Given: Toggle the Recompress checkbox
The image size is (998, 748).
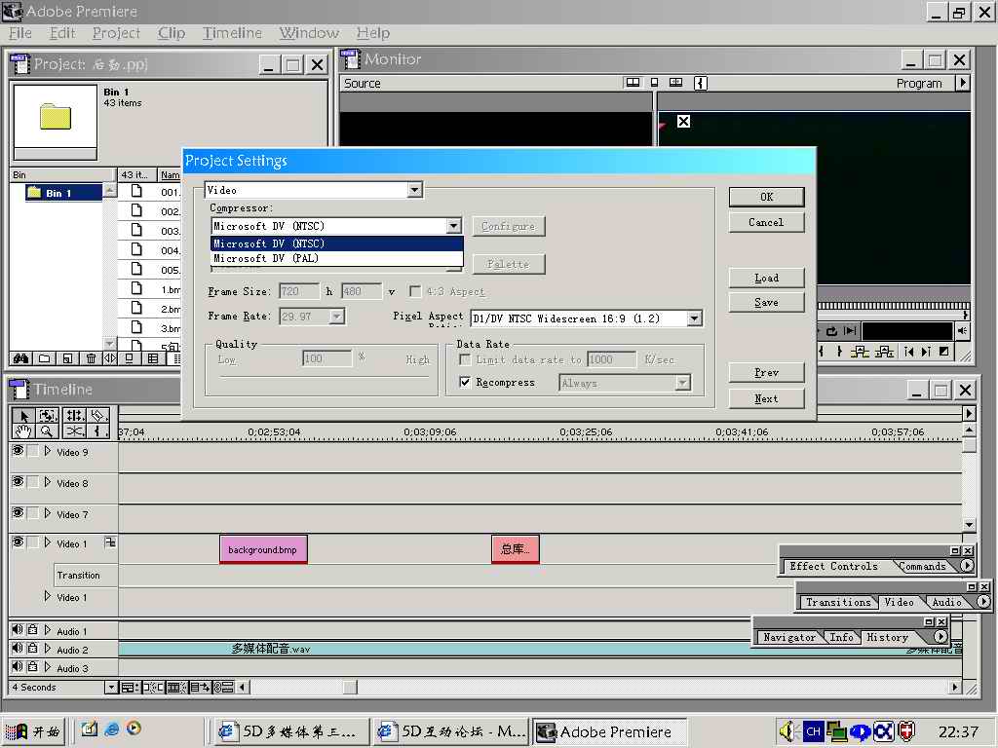Looking at the screenshot, I should pyautogui.click(x=465, y=382).
